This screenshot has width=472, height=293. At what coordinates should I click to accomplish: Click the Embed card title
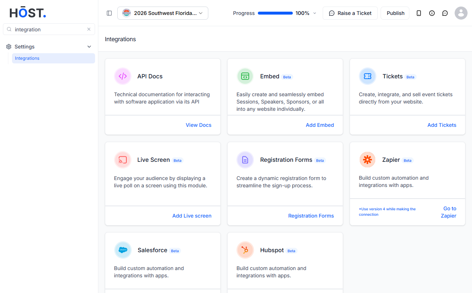pyautogui.click(x=270, y=76)
